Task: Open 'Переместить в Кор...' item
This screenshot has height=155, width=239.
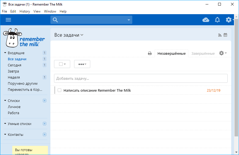Action: tap(25, 90)
